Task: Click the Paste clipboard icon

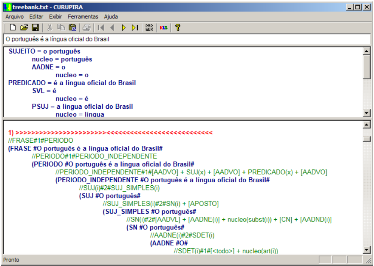Action: coord(73,28)
